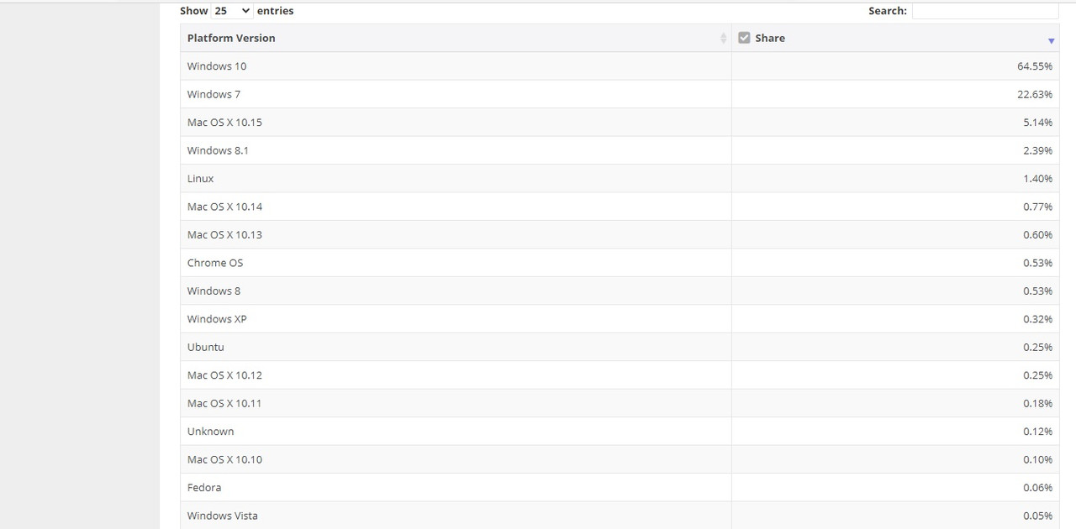
Task: Select the Mac OS X 10.11 cell
Action: point(456,404)
